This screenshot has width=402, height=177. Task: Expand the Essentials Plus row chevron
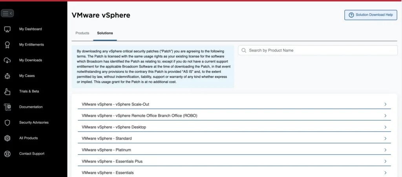[386, 161]
